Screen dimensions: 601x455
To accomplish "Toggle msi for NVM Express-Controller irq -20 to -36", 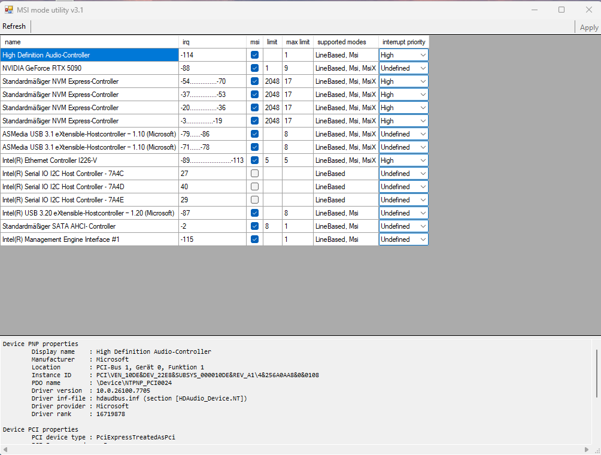I will [x=254, y=108].
